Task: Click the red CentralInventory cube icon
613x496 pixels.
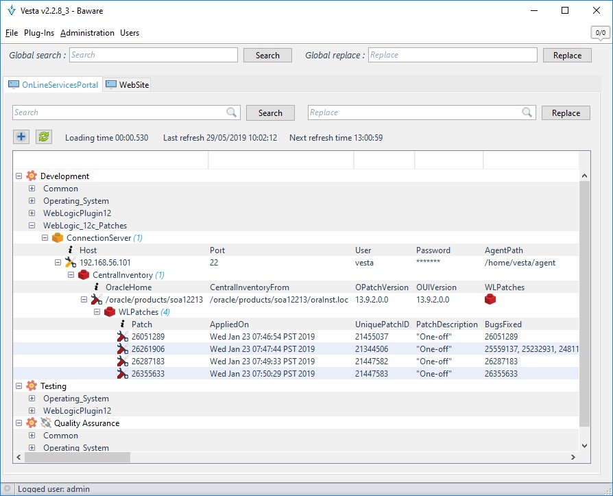Action: (x=84, y=275)
